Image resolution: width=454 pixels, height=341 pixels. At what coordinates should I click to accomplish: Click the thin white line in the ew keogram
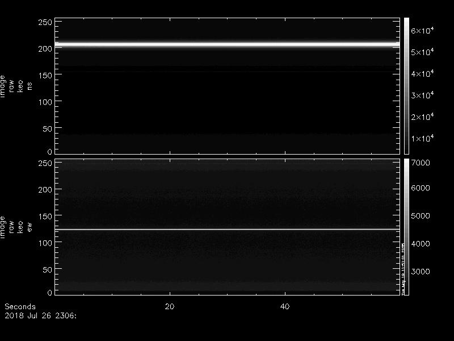[228, 230]
